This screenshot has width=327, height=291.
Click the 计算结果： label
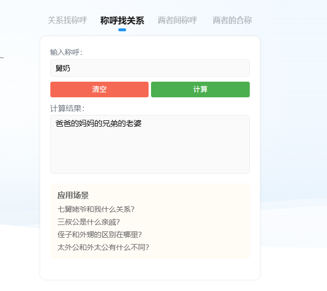click(x=67, y=109)
